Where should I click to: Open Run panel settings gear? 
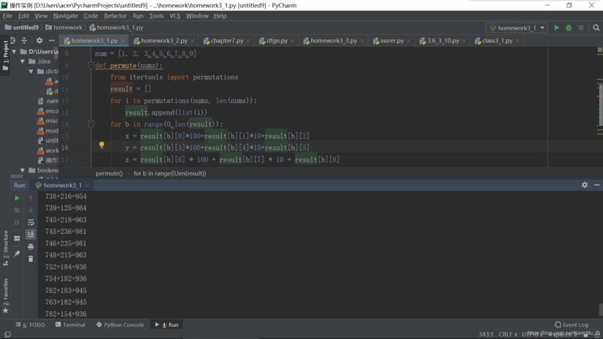coord(585,185)
